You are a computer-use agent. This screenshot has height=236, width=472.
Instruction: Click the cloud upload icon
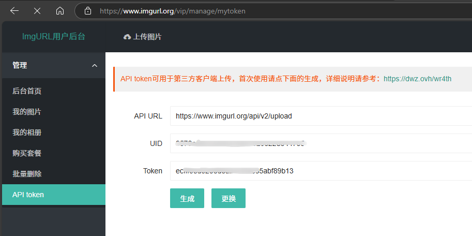click(x=127, y=37)
